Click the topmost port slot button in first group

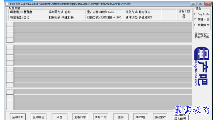coord(10,25)
